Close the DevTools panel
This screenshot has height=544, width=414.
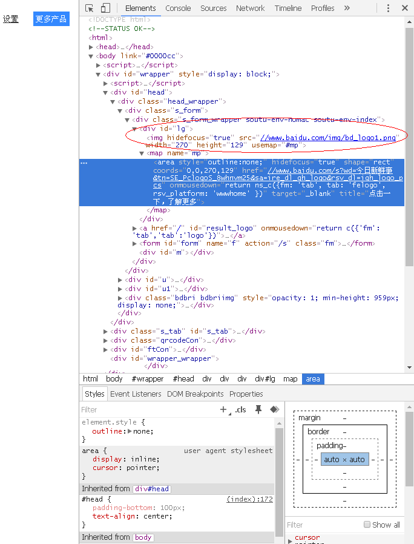coord(405,8)
